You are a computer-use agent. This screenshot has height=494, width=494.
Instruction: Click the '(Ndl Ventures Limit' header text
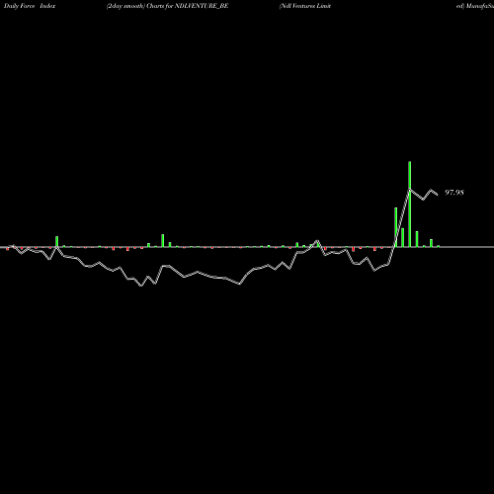[x=305, y=6]
